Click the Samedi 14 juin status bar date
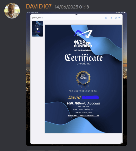Image resolution: width=136 pixels, height=151 pixels. [34, 13]
